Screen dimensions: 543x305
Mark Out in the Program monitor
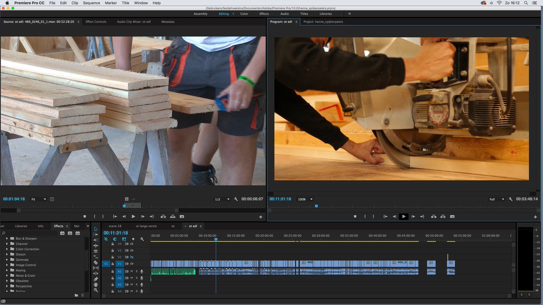tap(374, 216)
